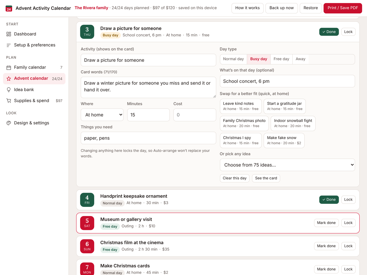Click the Setup & preferences lines icon

pyautogui.click(x=9, y=45)
